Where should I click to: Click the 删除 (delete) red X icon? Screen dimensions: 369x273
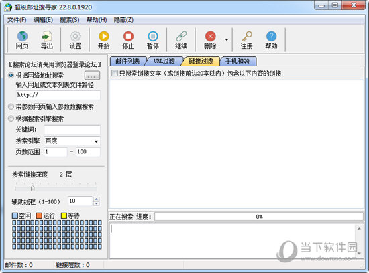(210, 36)
